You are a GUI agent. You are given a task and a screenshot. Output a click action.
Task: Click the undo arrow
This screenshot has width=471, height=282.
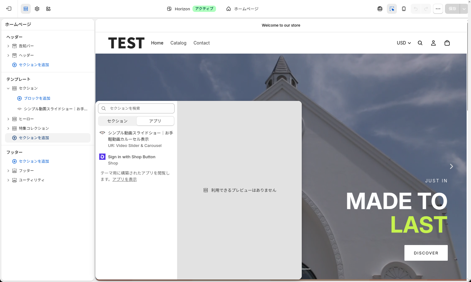(416, 9)
